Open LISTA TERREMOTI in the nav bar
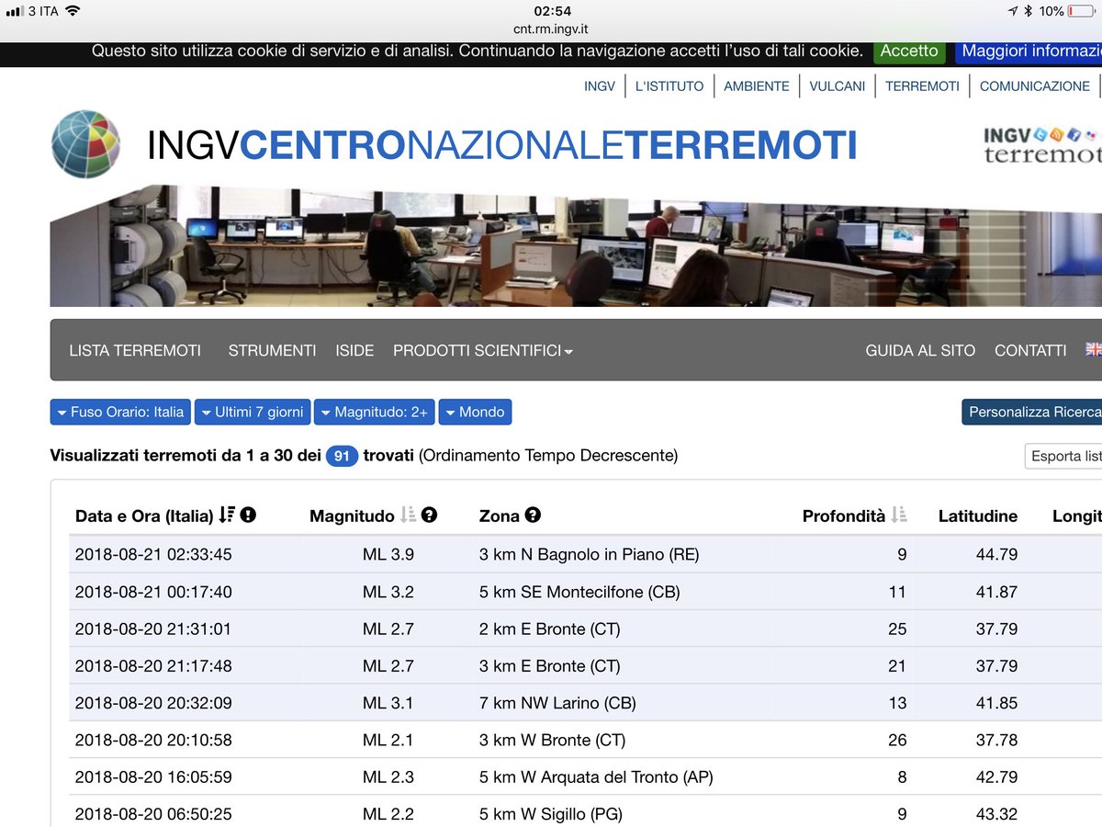1102x827 pixels. [x=135, y=350]
